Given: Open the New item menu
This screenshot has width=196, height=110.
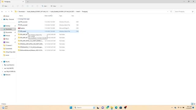Looking at the screenshot, I should (x=5, y=6).
